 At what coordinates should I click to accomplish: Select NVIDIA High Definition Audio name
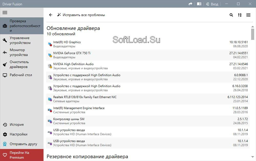pyautogui.click(x=73, y=64)
